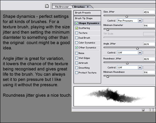Open the Roundness Jitter control dropdown
Screen dimensions: 156x123
coord(129,68)
